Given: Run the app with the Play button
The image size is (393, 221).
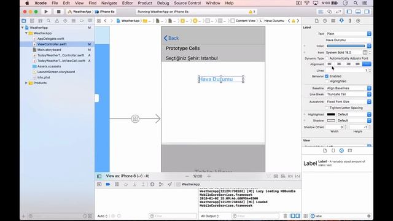Looking at the screenshot, I should (46, 12).
